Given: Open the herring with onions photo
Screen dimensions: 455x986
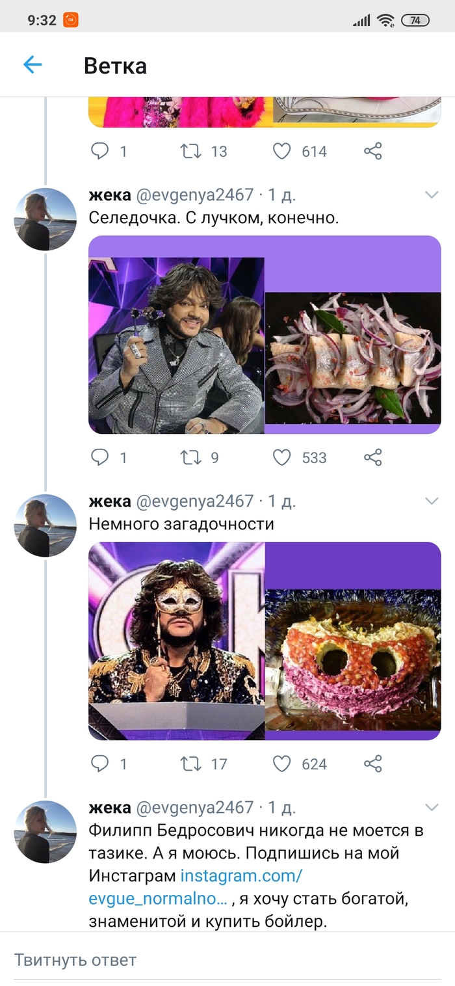Looking at the screenshot, I should (x=353, y=358).
